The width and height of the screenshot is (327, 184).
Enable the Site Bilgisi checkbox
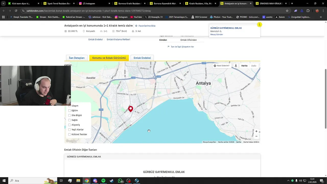[x=69, y=115]
